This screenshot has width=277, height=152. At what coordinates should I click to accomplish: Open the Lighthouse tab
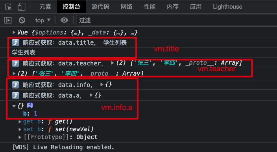point(227,7)
